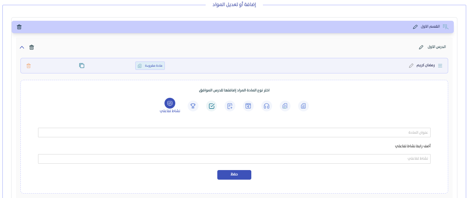Edit the القسم الاول section name

415,27
